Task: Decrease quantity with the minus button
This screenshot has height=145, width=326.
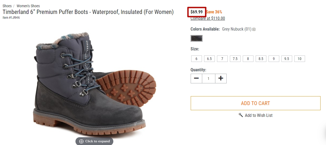Action: 196,79
